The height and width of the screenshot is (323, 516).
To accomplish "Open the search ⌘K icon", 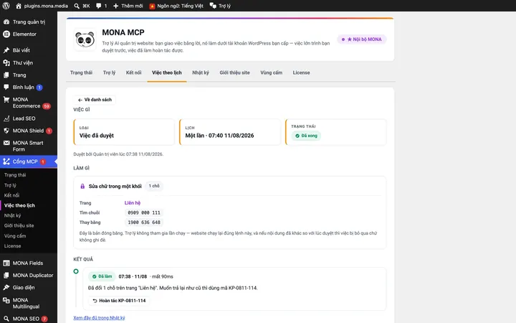I will pos(77,6).
